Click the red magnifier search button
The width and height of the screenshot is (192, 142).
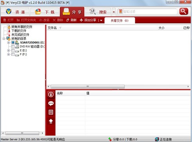click(x=184, y=11)
